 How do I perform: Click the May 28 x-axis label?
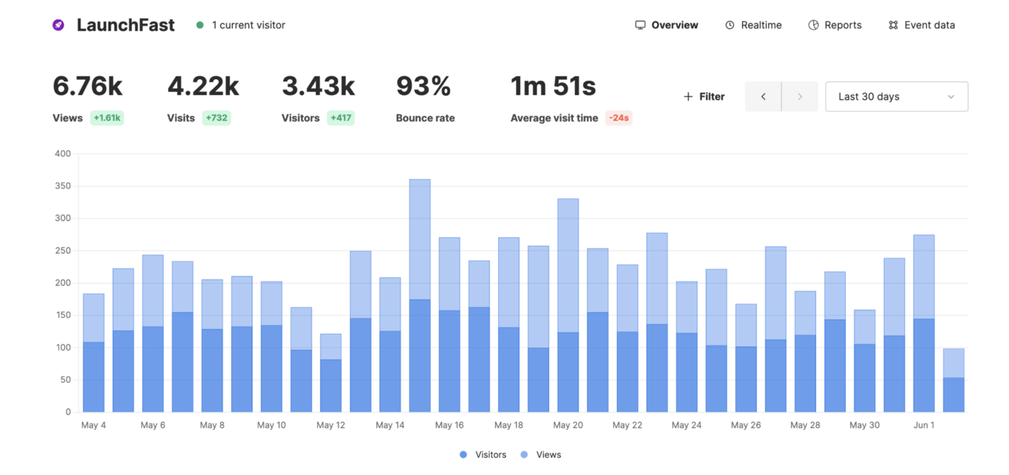805,426
